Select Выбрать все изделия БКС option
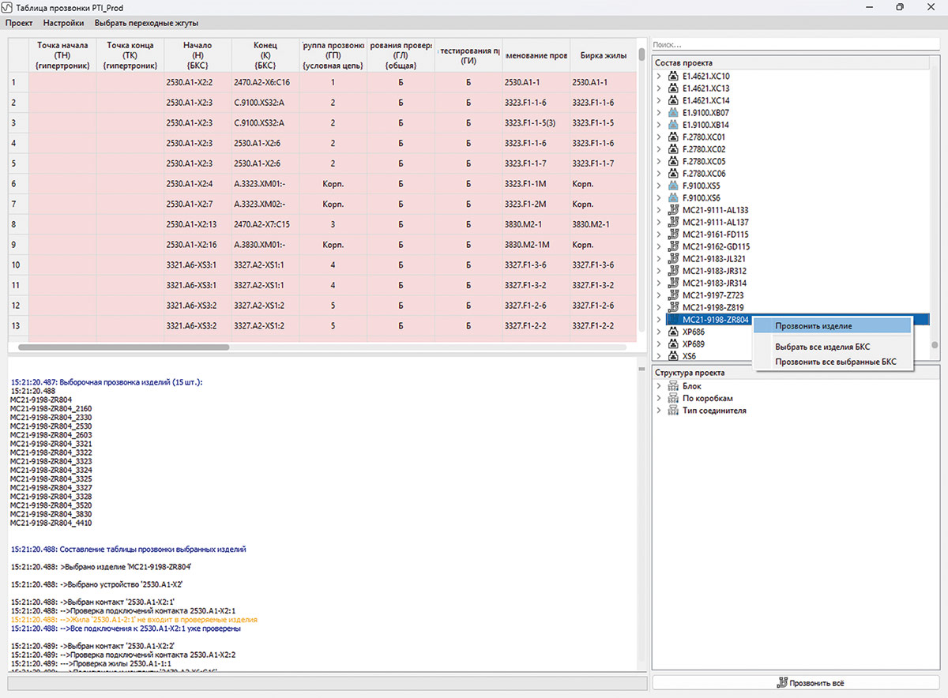The width and height of the screenshot is (948, 698). [x=825, y=347]
